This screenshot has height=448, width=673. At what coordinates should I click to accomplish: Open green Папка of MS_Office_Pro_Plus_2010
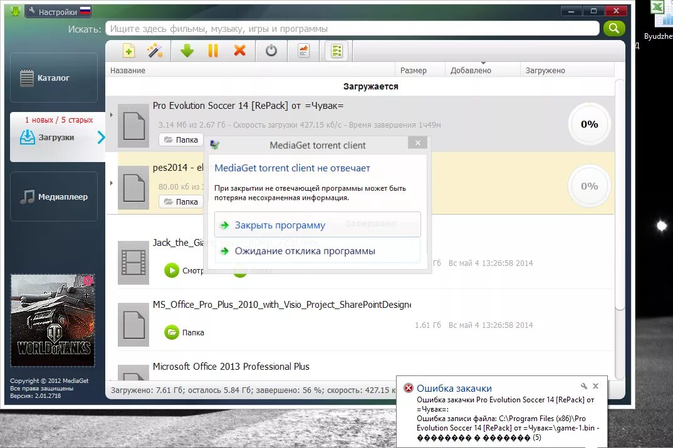click(x=172, y=332)
